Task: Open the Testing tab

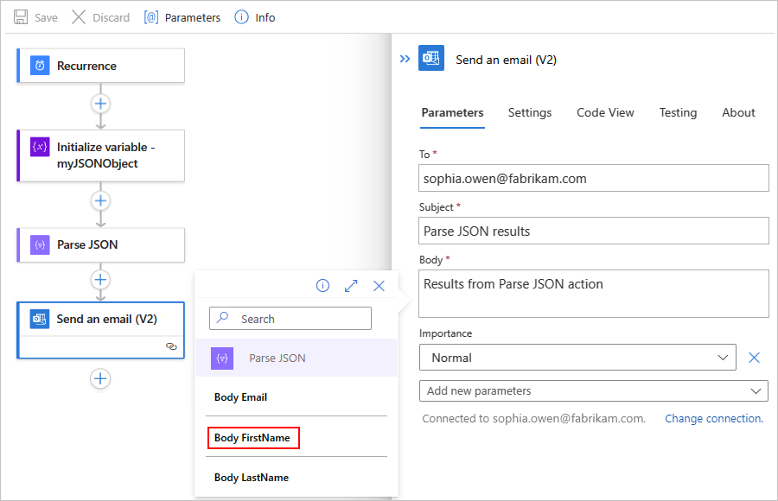Action: [678, 112]
